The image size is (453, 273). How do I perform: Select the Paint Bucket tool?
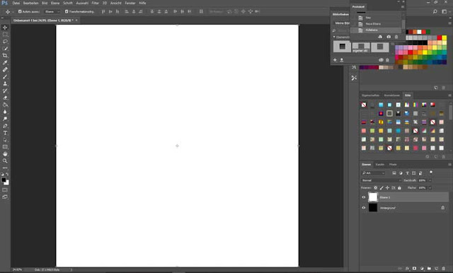(x=5, y=105)
